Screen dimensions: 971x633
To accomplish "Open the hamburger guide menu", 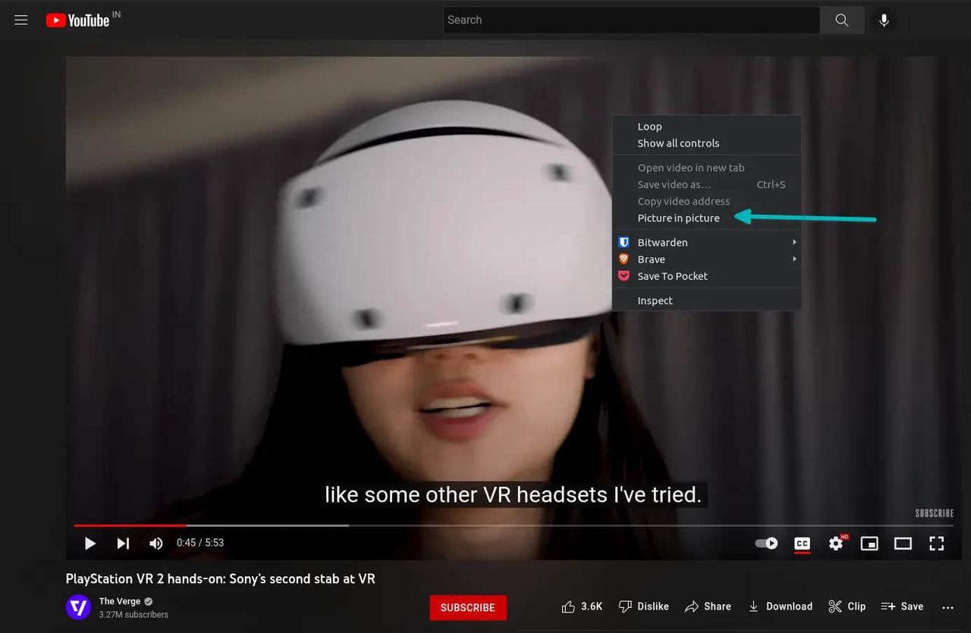I will tap(21, 20).
